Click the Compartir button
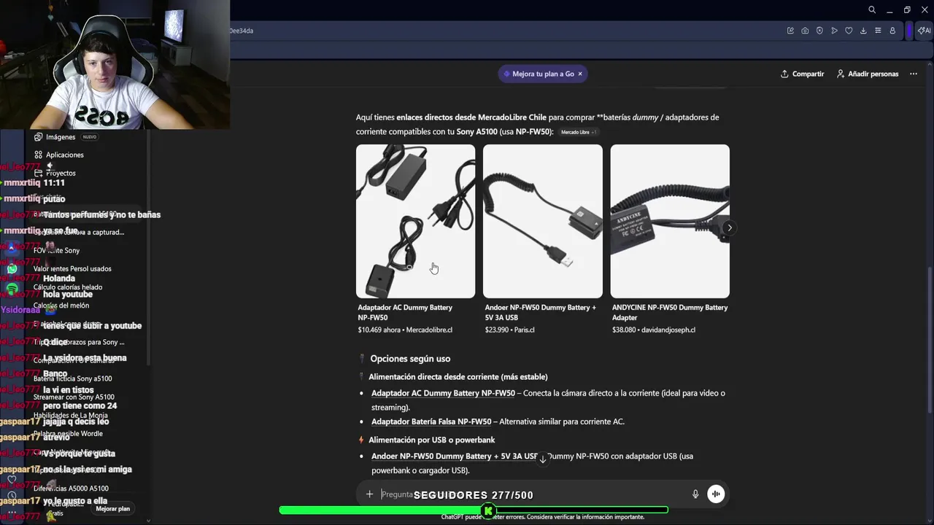Screen dimensions: 934x525 (x=802, y=74)
